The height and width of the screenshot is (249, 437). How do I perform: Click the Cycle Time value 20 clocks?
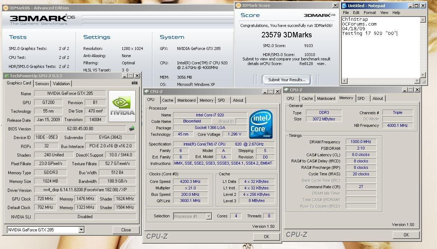tap(361, 174)
